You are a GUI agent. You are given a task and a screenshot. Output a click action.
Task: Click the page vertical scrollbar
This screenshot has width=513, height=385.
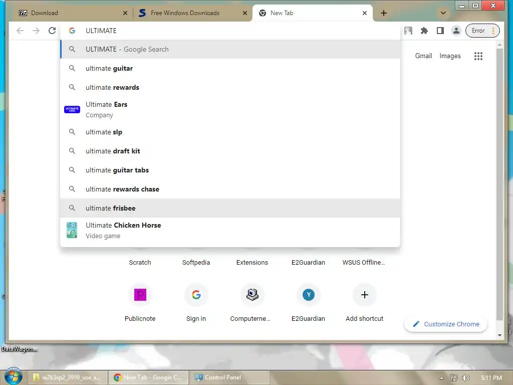pyautogui.click(x=499, y=184)
